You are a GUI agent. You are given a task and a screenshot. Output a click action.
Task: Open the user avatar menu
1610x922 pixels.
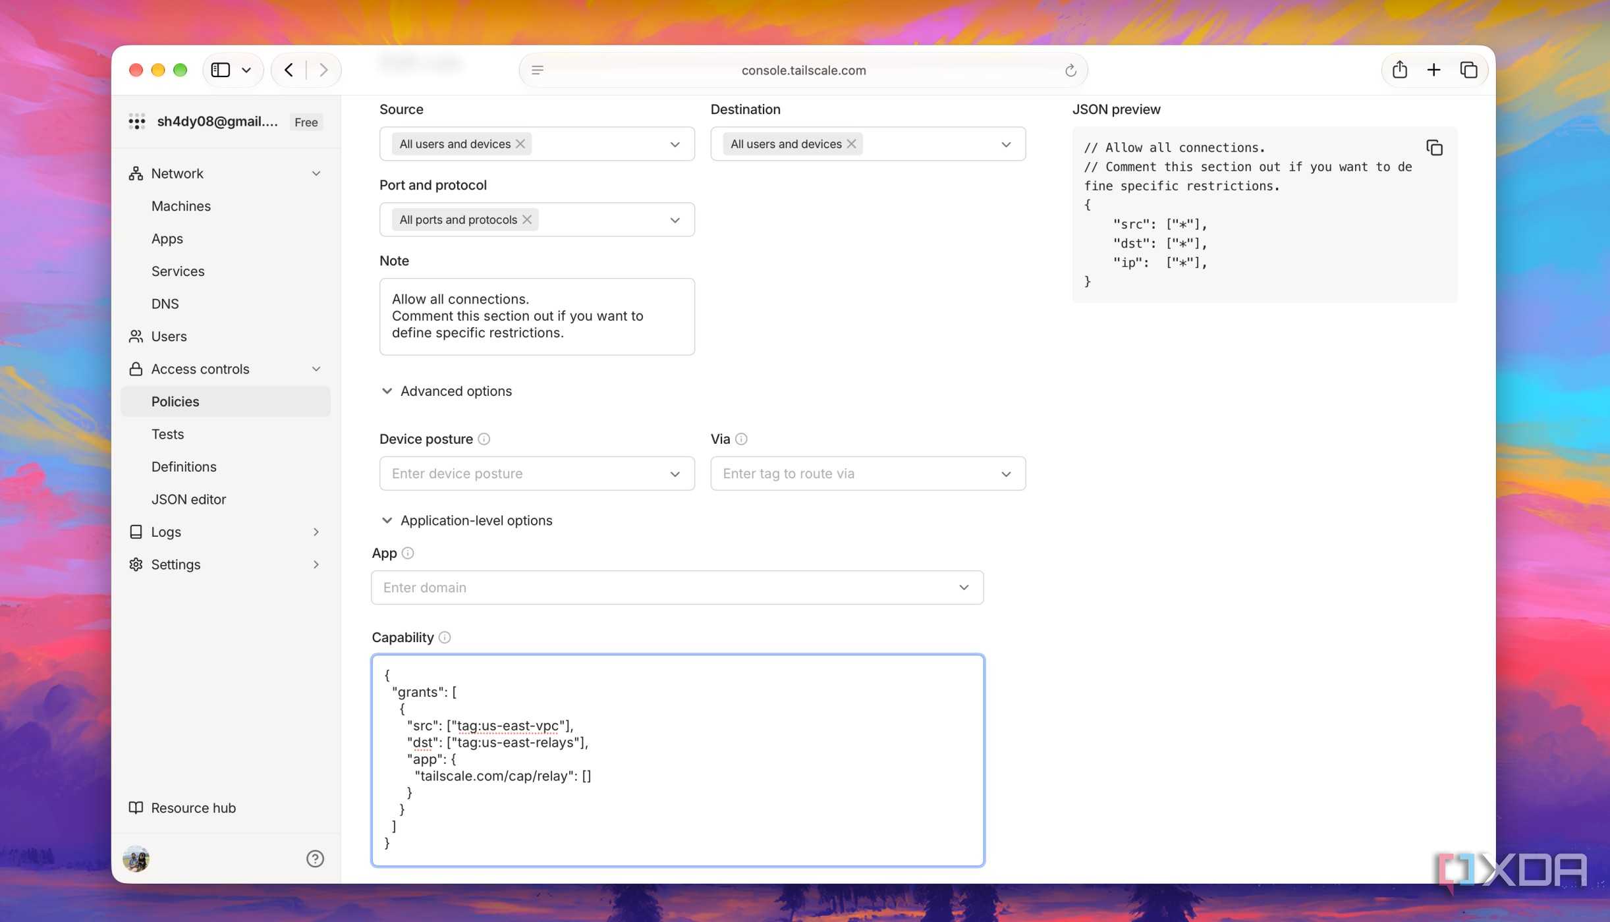(136, 858)
